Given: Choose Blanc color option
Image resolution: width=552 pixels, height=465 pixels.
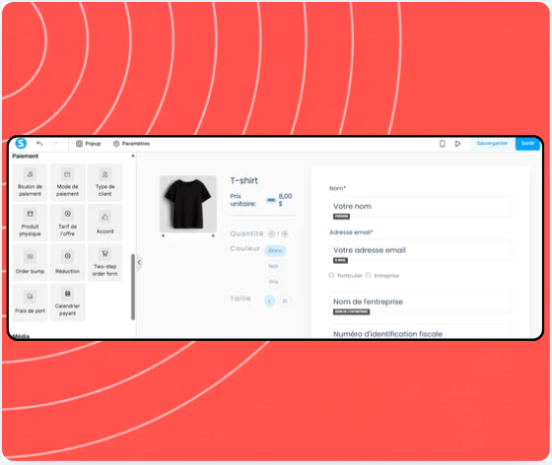Looking at the screenshot, I should pyautogui.click(x=275, y=250).
